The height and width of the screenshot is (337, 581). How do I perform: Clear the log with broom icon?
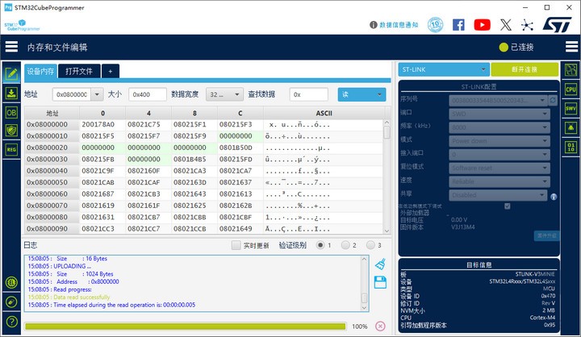click(x=380, y=263)
